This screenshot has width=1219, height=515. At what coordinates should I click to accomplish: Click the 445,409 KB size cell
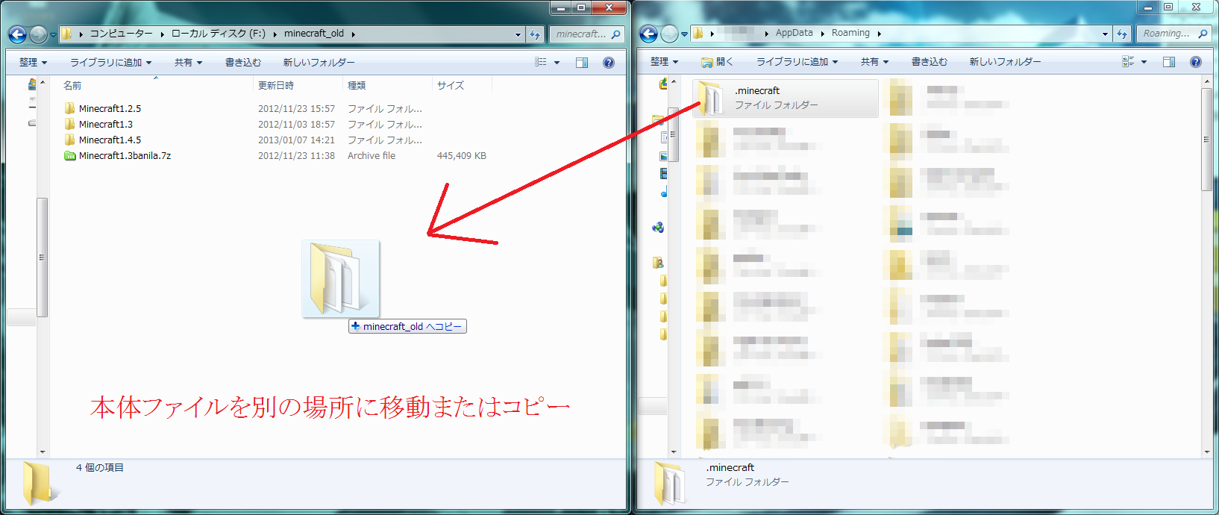[x=461, y=155]
